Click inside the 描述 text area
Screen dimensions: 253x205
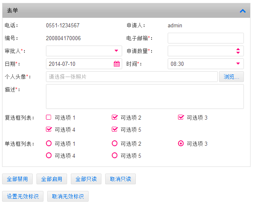pos(145,96)
